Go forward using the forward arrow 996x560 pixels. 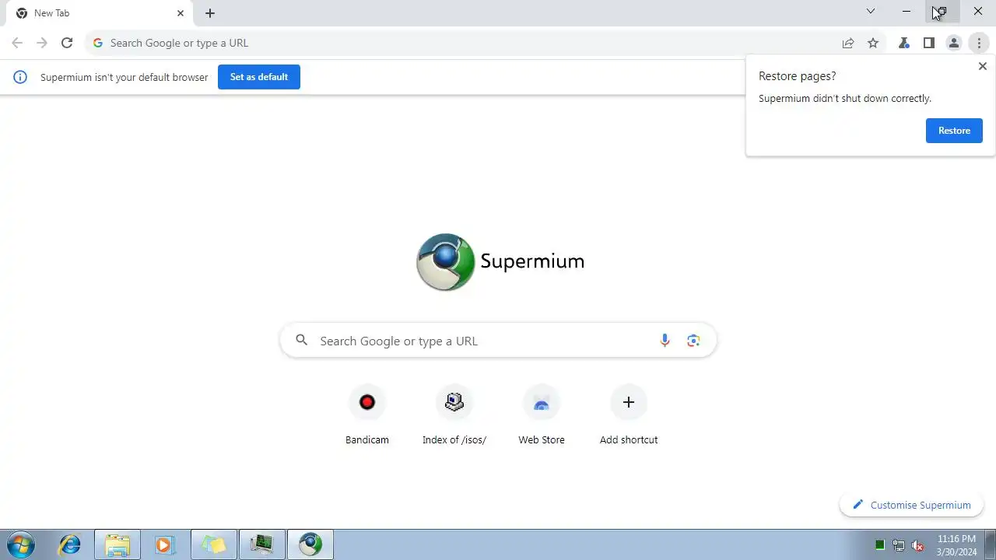coord(42,43)
